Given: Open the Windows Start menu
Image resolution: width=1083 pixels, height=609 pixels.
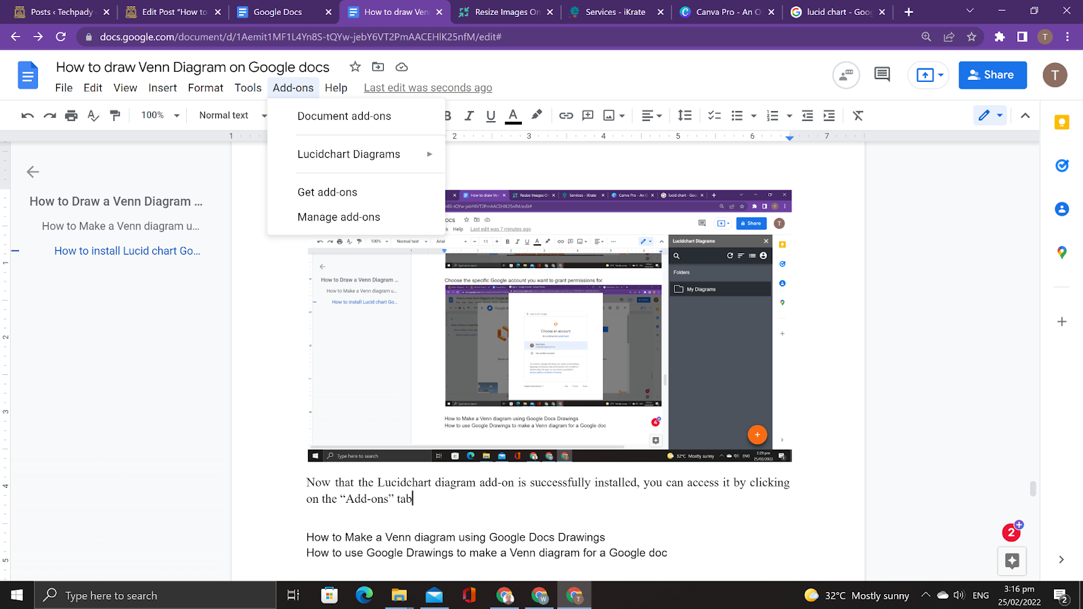Looking at the screenshot, I should tap(17, 595).
